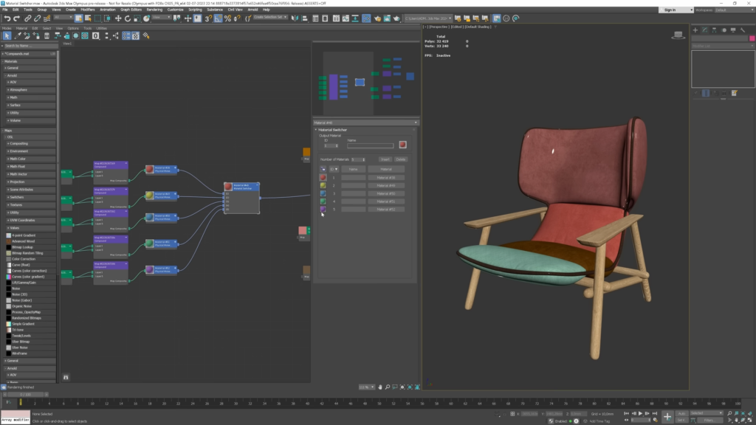The image size is (756, 425).
Task: Toggle the Percent Snap icon
Action: (x=227, y=18)
